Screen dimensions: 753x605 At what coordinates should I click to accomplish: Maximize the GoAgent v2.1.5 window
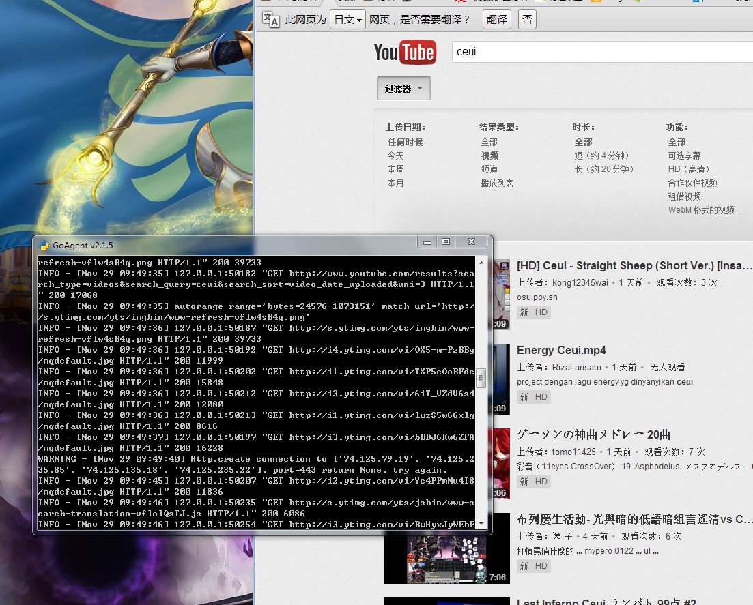(x=446, y=242)
